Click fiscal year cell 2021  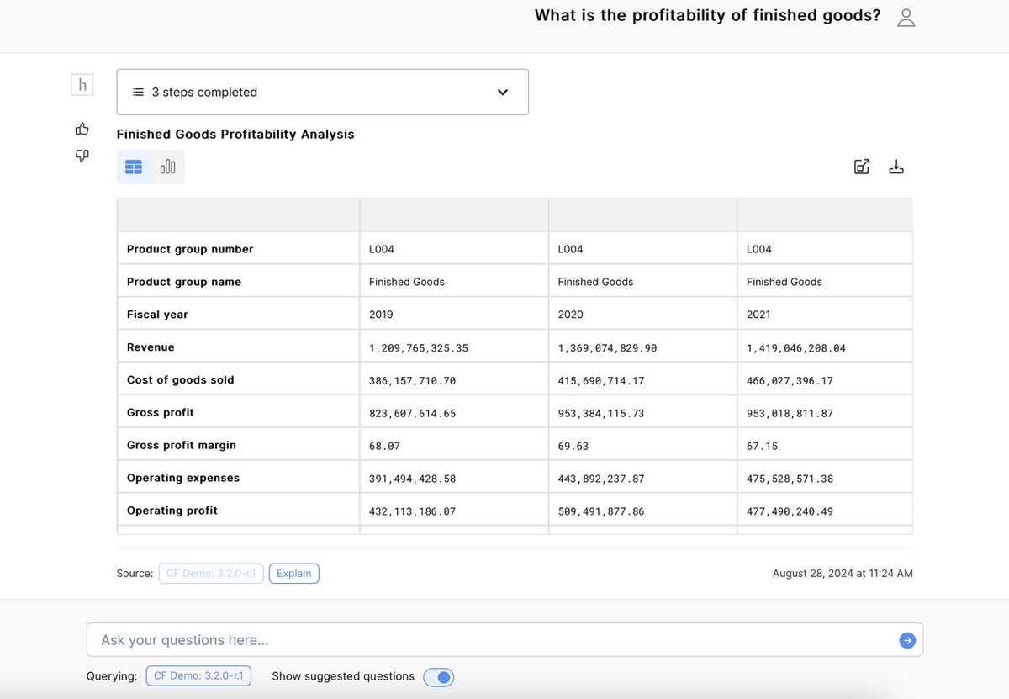pos(759,315)
